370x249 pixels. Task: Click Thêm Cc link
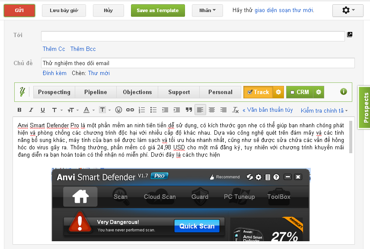coord(54,49)
